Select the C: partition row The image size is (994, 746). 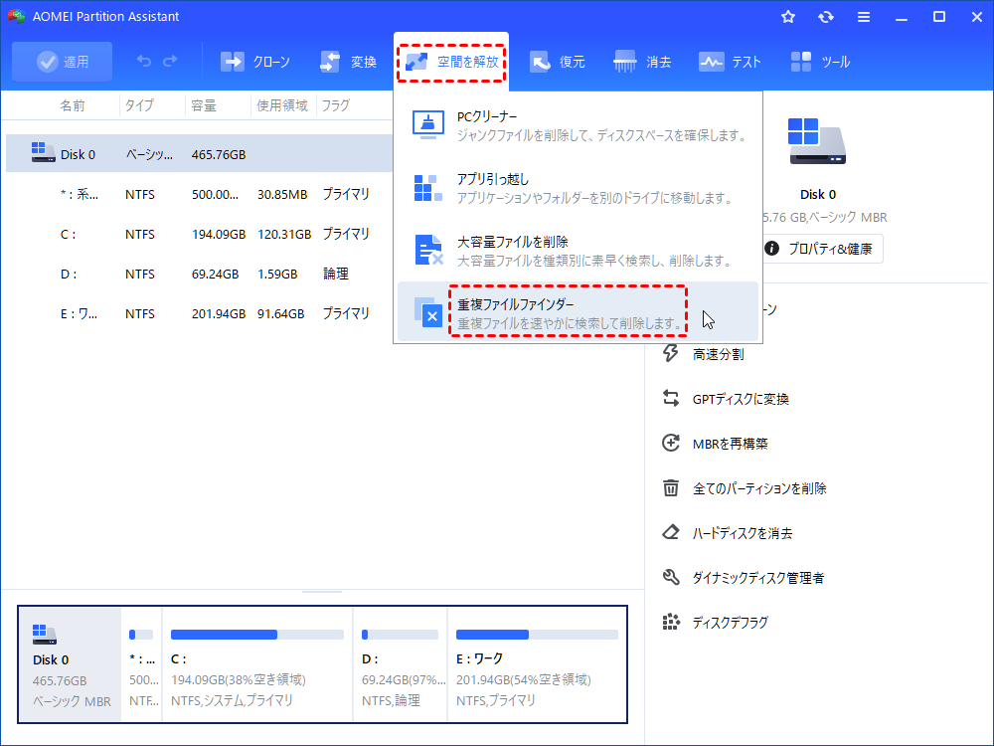pyautogui.click(x=200, y=234)
